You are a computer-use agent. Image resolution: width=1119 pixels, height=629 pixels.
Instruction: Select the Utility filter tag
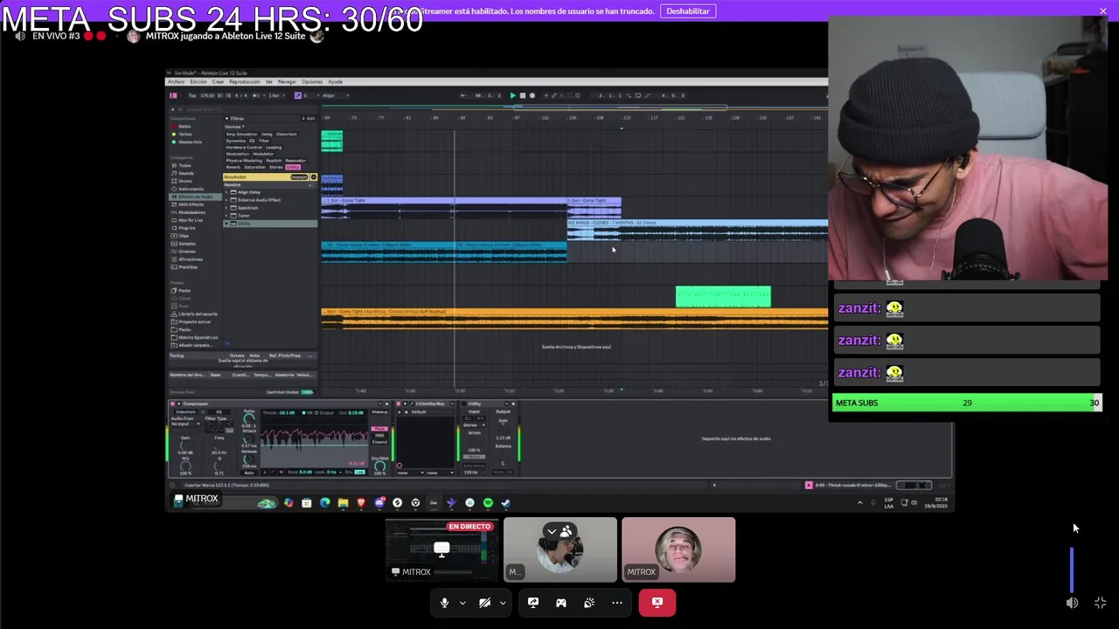(293, 167)
